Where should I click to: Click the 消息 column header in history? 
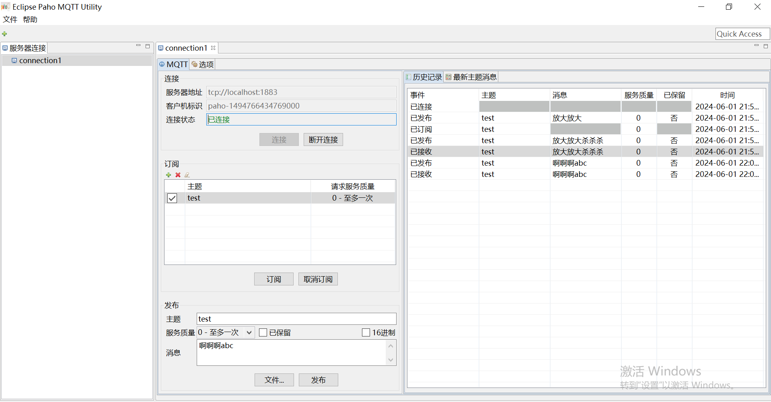point(585,95)
